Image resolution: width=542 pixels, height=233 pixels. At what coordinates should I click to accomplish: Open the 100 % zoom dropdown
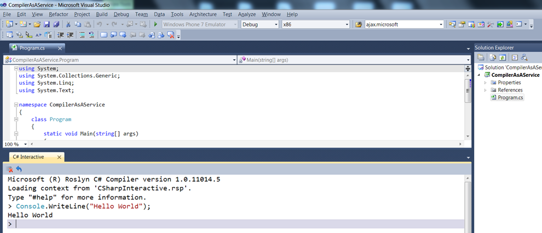25,144
